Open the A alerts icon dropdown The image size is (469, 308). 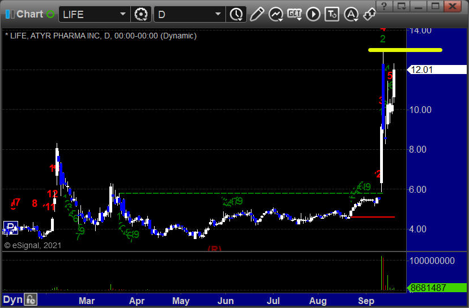tap(351, 14)
